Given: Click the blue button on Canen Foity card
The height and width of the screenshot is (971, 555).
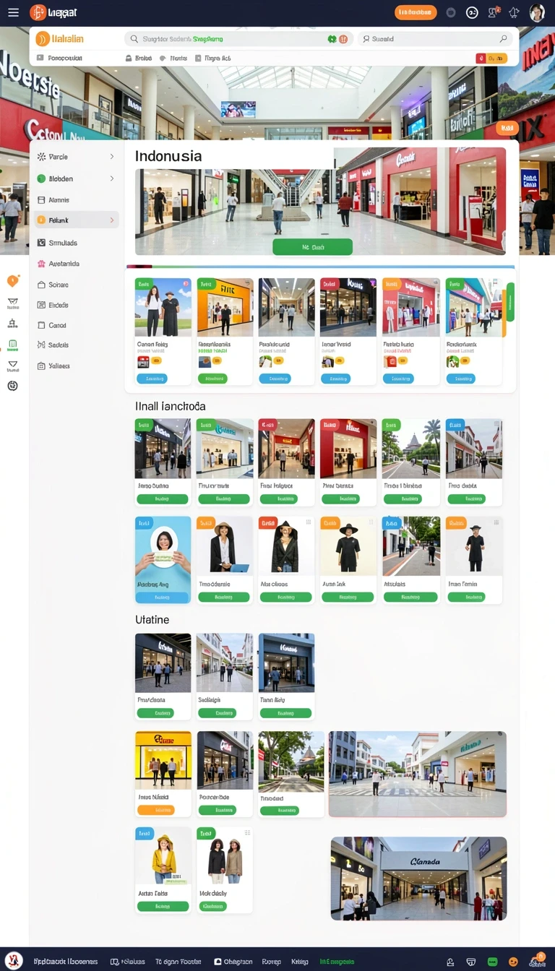Looking at the screenshot, I should click(x=152, y=378).
